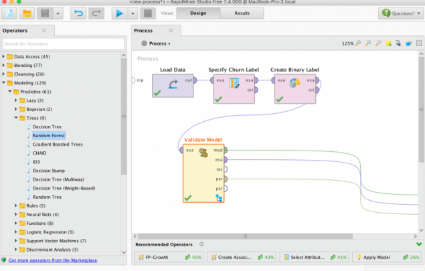Viewport: 425px width, 271px height.
Task: Expand Rules (5) folder
Action: pyautogui.click(x=15, y=205)
